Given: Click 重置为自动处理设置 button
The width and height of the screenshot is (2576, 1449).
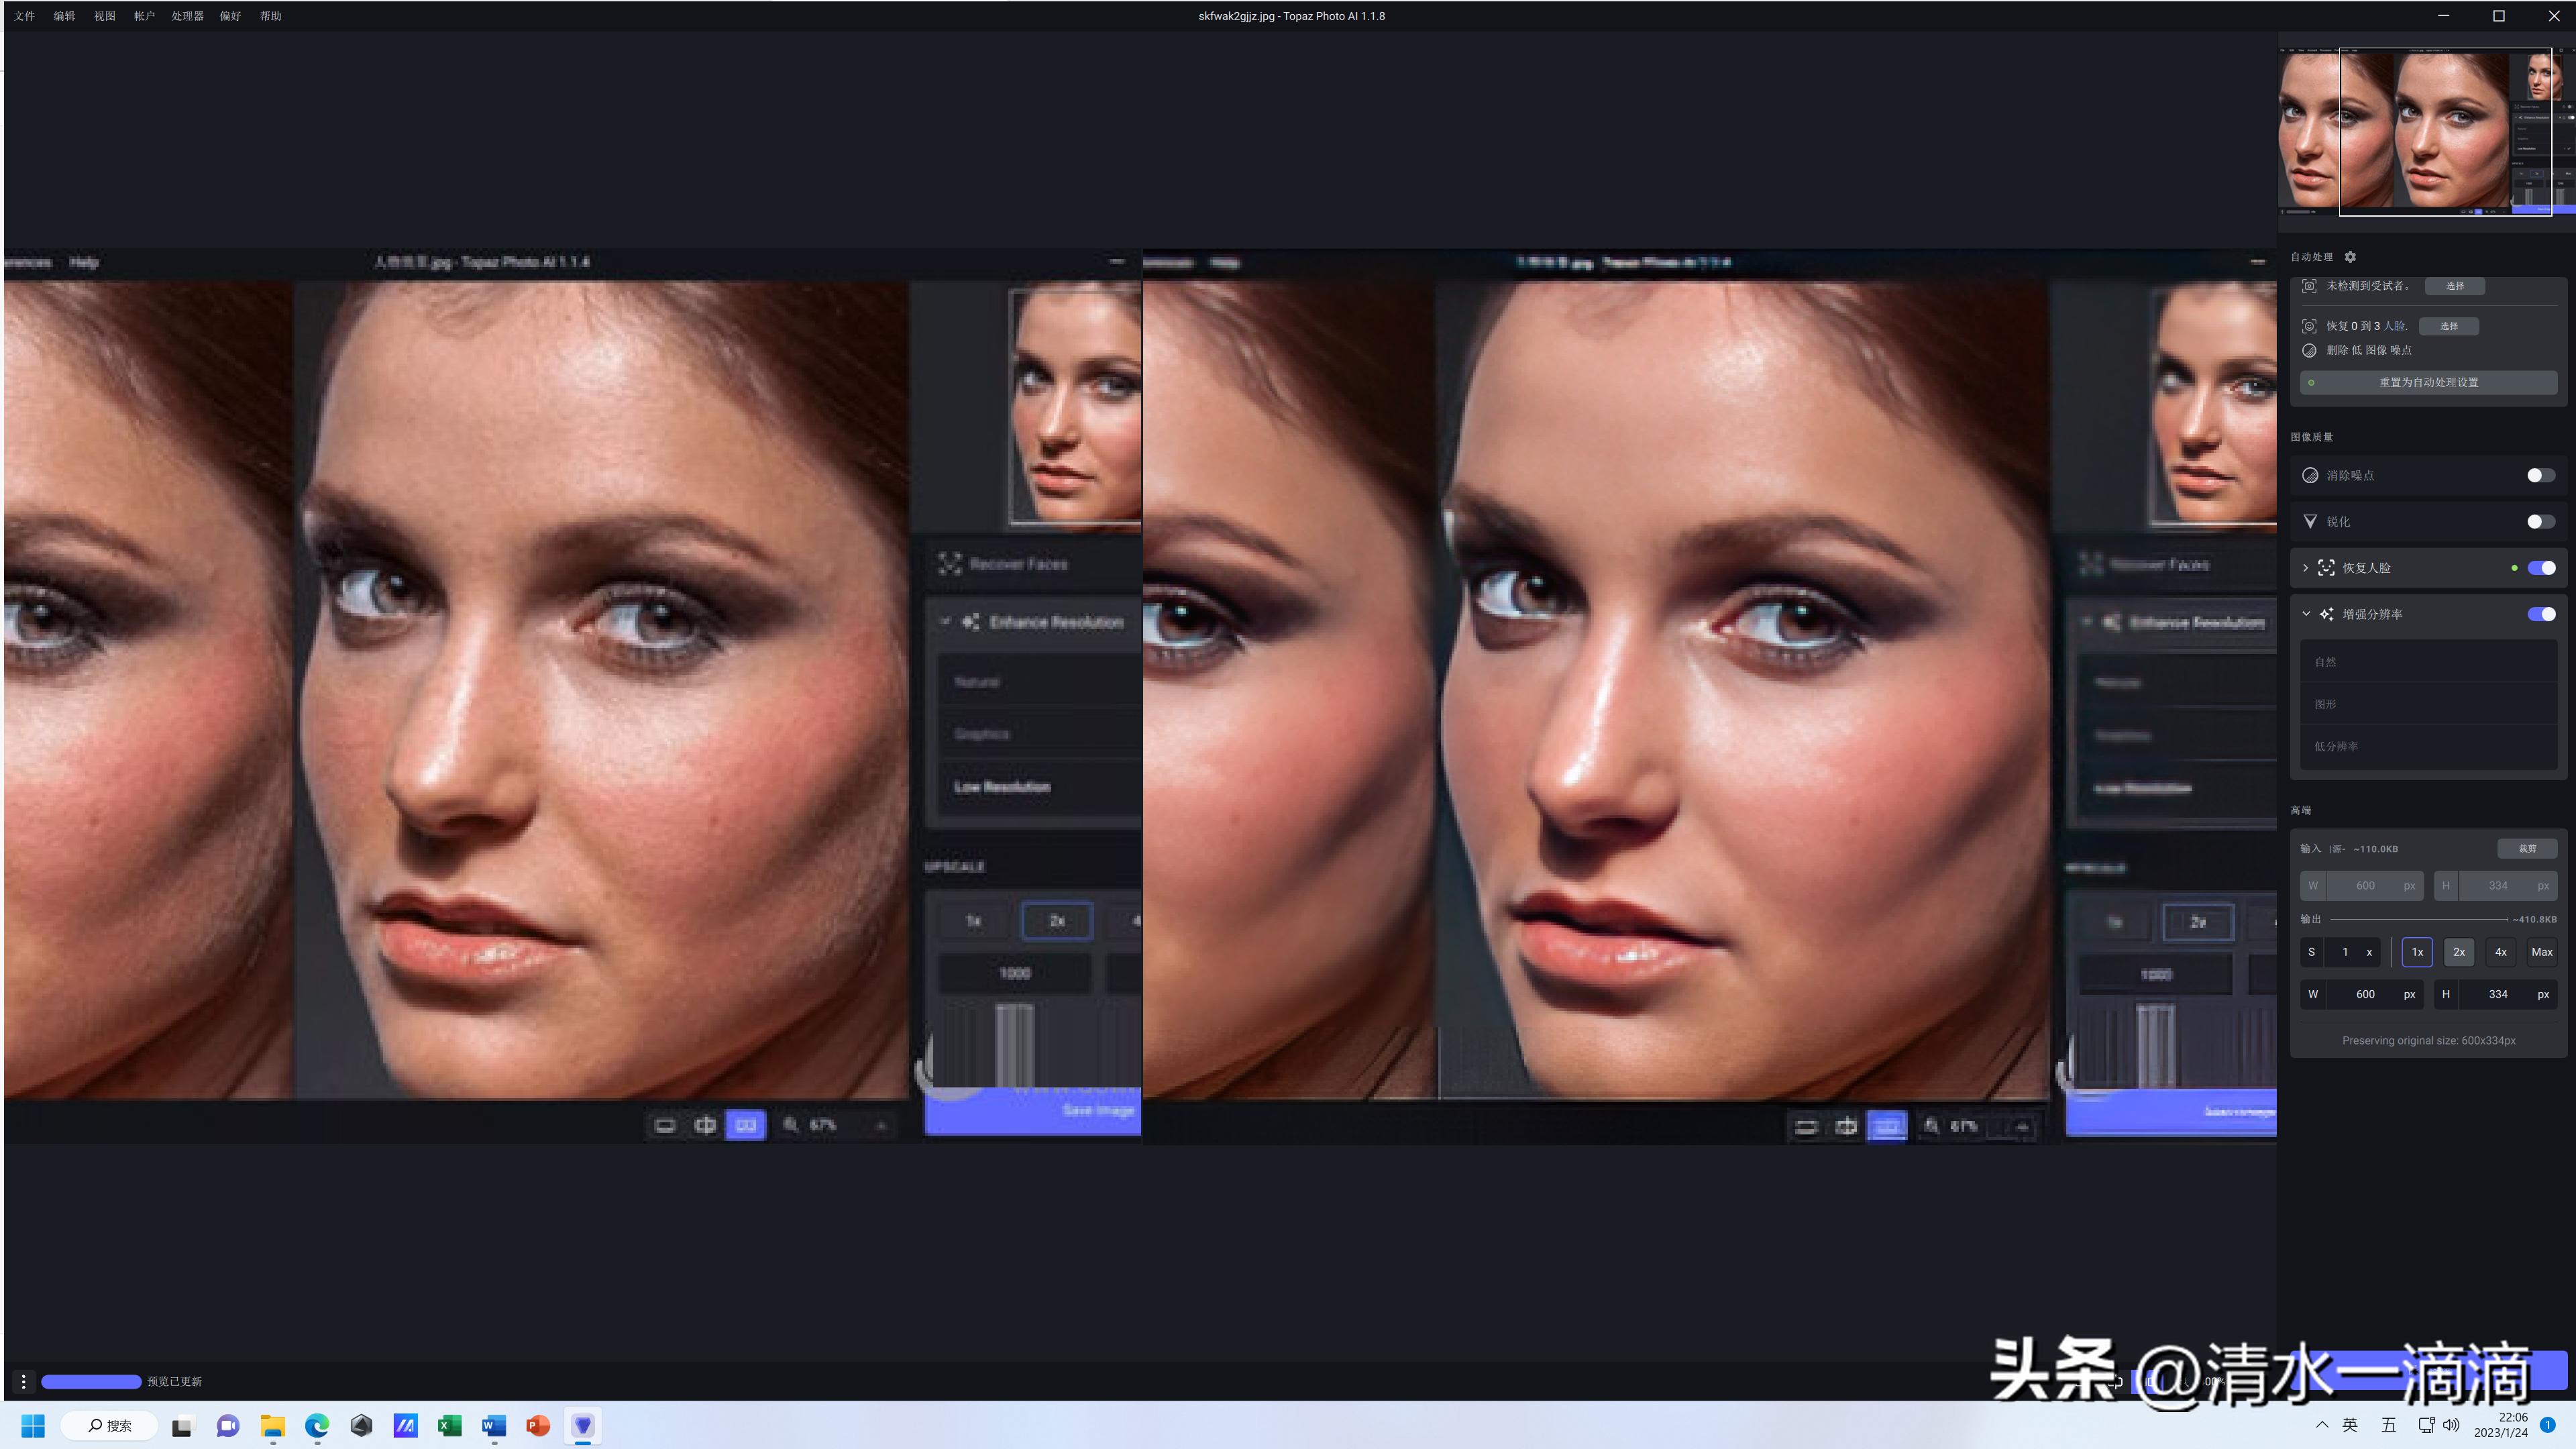Looking at the screenshot, I should [x=2428, y=382].
